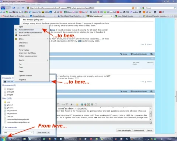The width and height of the screenshot is (177, 141).
Task: Open the address bar history dropdown arrow
Action: (139, 8)
